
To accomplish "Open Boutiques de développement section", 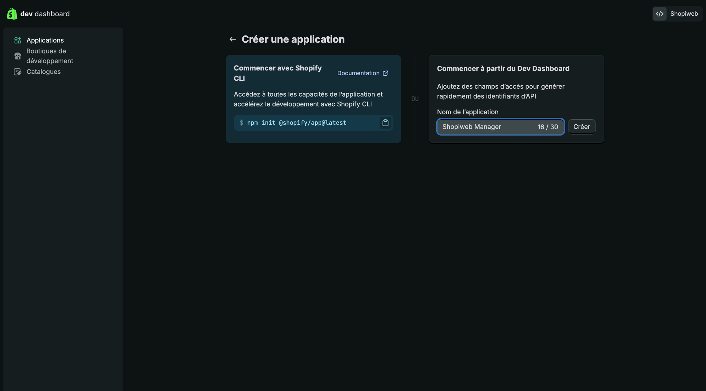I will coord(50,56).
